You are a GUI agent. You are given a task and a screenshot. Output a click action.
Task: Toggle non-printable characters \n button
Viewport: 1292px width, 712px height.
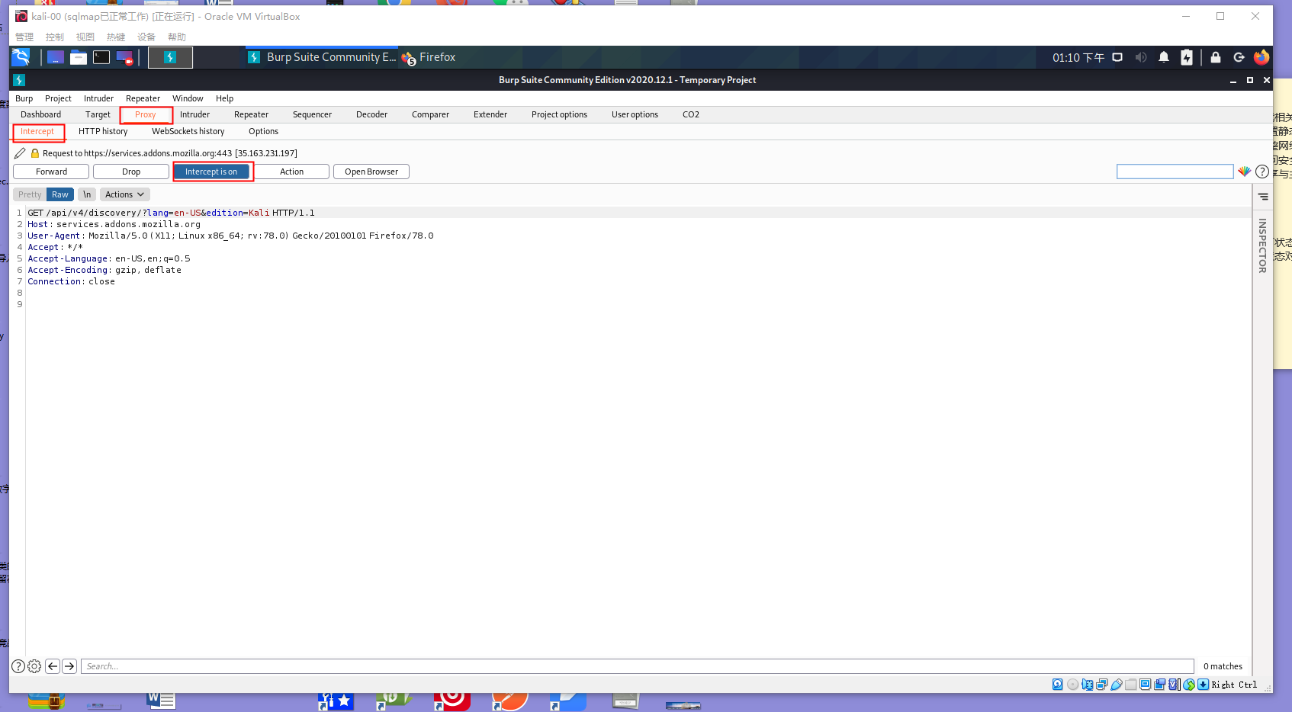(x=87, y=194)
